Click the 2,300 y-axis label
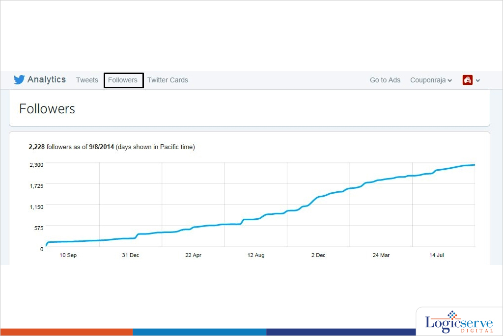This screenshot has height=336, width=503. pyautogui.click(x=36, y=164)
